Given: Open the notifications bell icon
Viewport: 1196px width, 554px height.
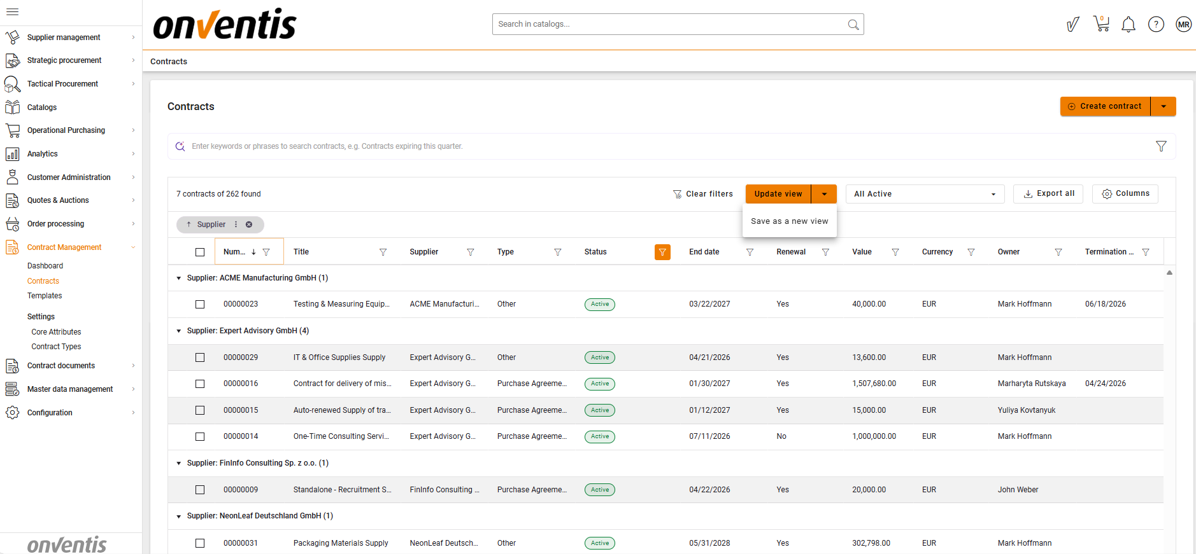Looking at the screenshot, I should coord(1128,25).
